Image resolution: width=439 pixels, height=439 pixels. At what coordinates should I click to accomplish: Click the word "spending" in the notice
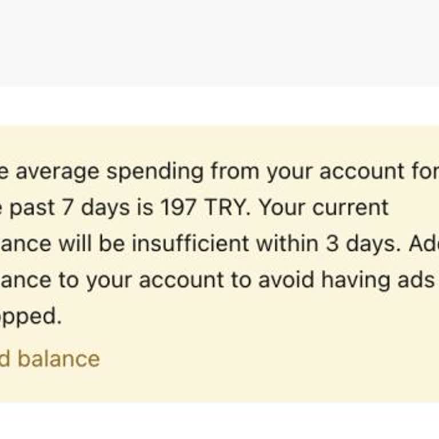click(x=154, y=171)
